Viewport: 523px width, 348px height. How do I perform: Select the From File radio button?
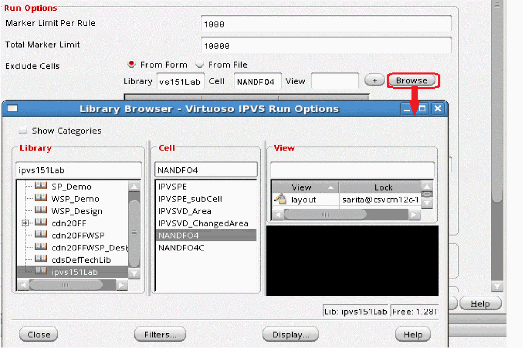[199, 64]
